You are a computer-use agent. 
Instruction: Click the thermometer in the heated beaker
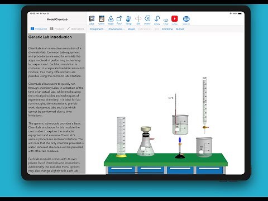(175, 113)
